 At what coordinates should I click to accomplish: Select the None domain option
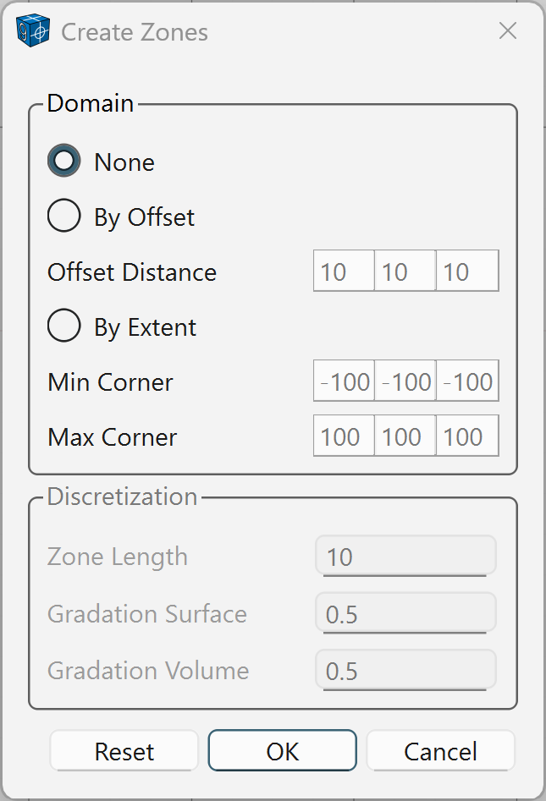pyautogui.click(x=64, y=162)
